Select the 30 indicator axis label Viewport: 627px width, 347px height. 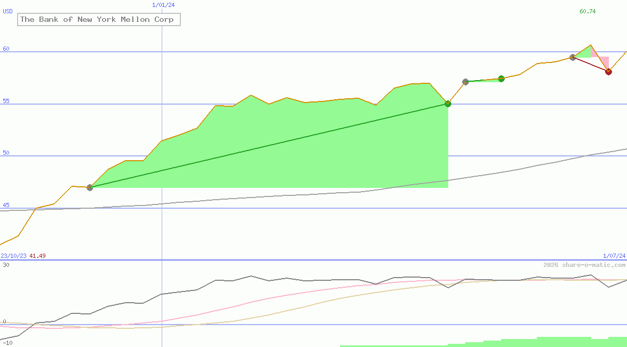(x=6, y=265)
